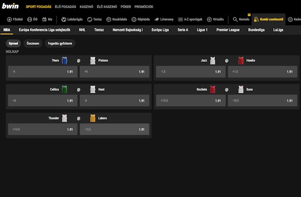
Task: Switch to the LaLiga tab
Action: point(278,30)
